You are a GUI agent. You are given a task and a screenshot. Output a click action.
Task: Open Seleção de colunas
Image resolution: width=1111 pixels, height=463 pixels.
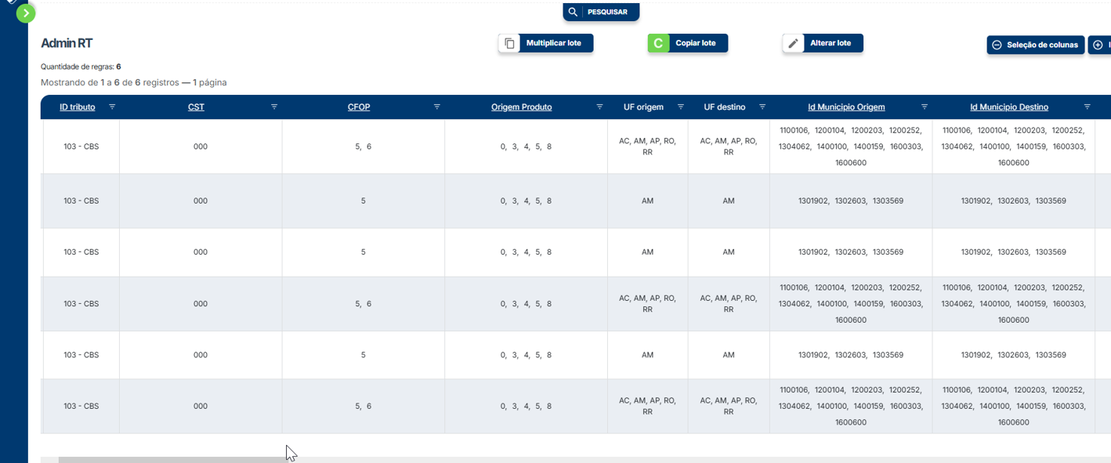click(x=1036, y=45)
